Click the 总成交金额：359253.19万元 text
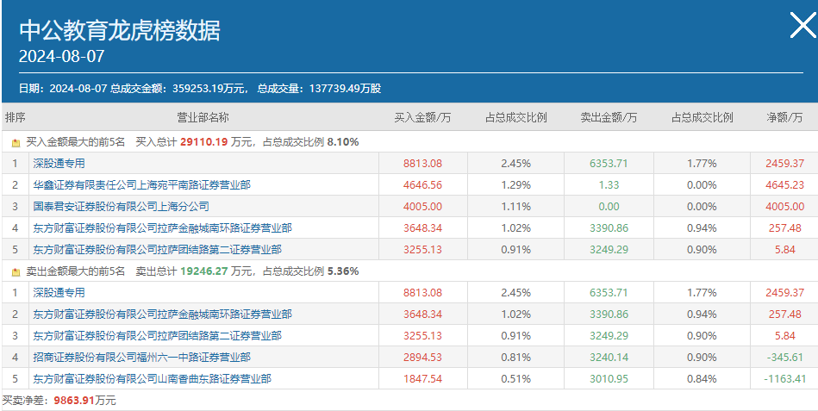Screen dimensions: 818x411 180,88
